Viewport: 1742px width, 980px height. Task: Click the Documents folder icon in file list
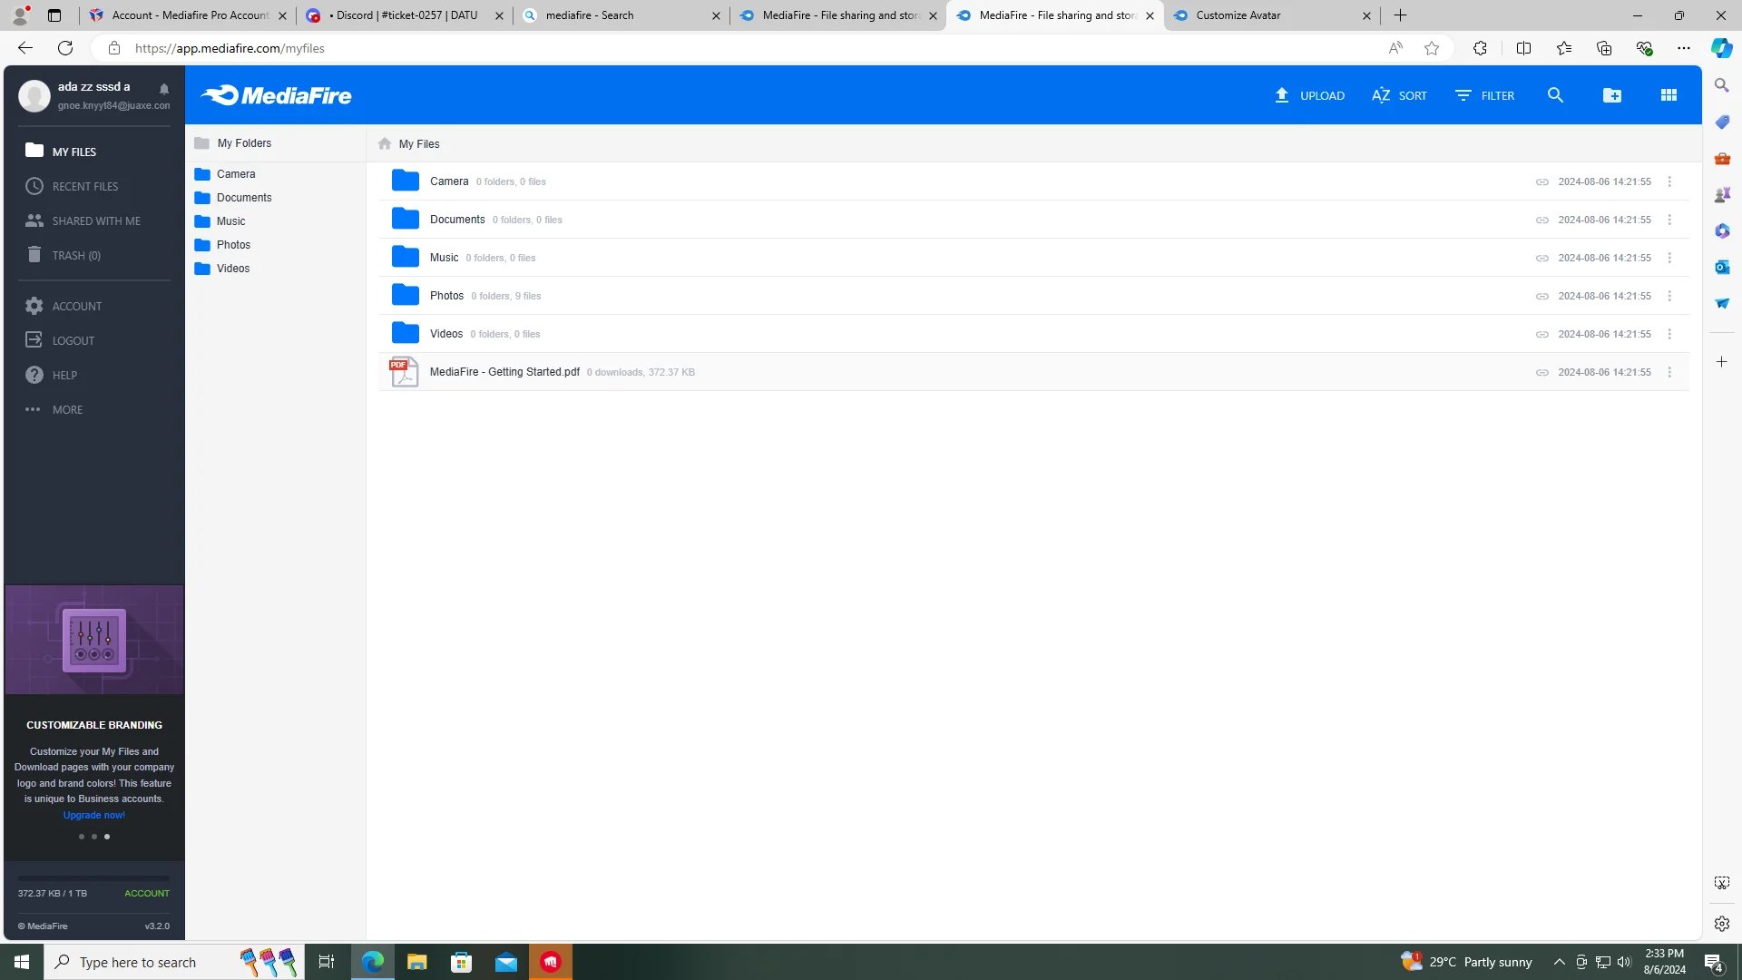(x=405, y=219)
